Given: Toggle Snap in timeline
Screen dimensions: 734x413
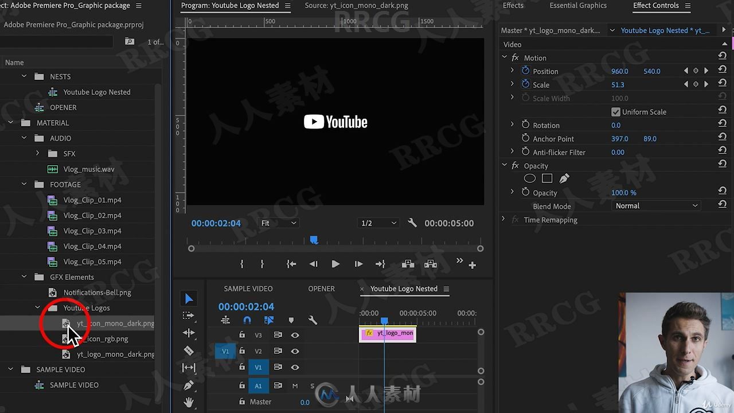Looking at the screenshot, I should tap(247, 320).
